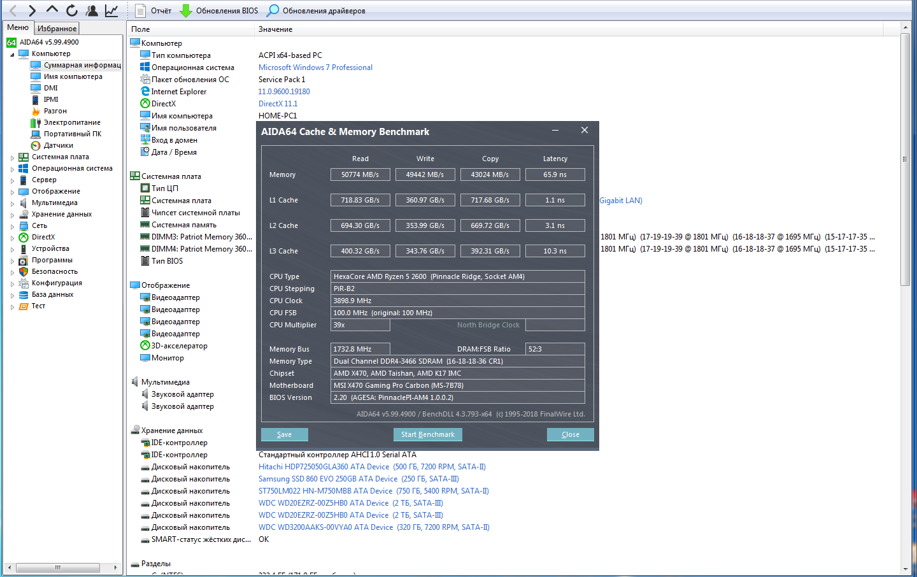Click the Портативный ПК laptop icon

pyautogui.click(x=36, y=134)
